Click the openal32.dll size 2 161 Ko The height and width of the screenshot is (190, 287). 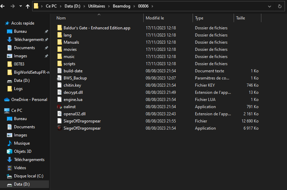[x=251, y=114]
